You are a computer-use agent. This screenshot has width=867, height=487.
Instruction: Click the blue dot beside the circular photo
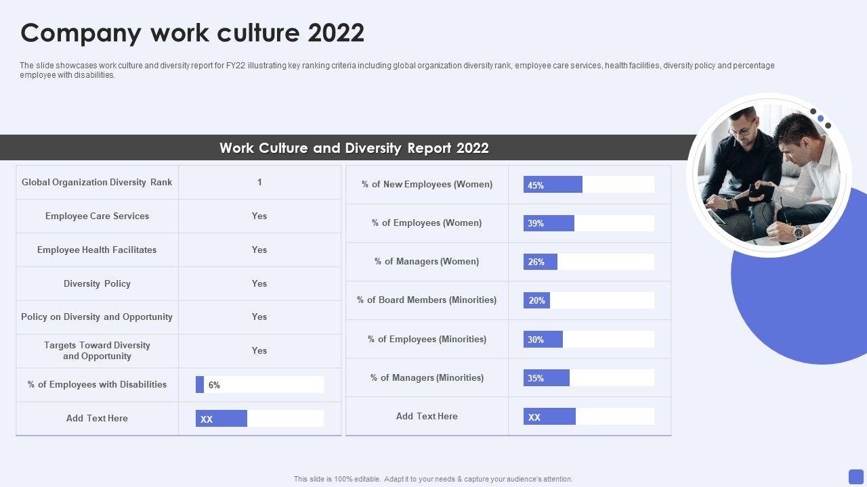pyautogui.click(x=820, y=119)
